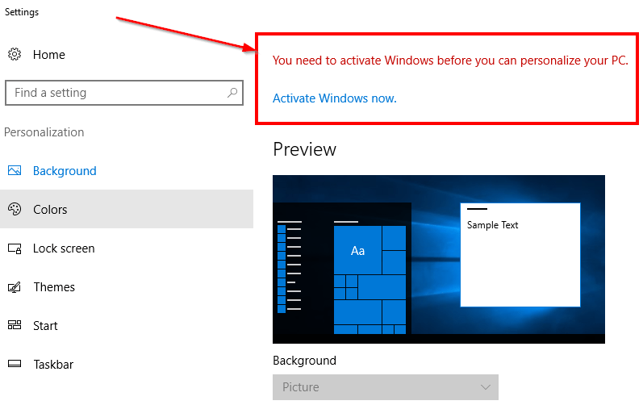
Task: Click the Lock screen icon
Action: click(15, 248)
